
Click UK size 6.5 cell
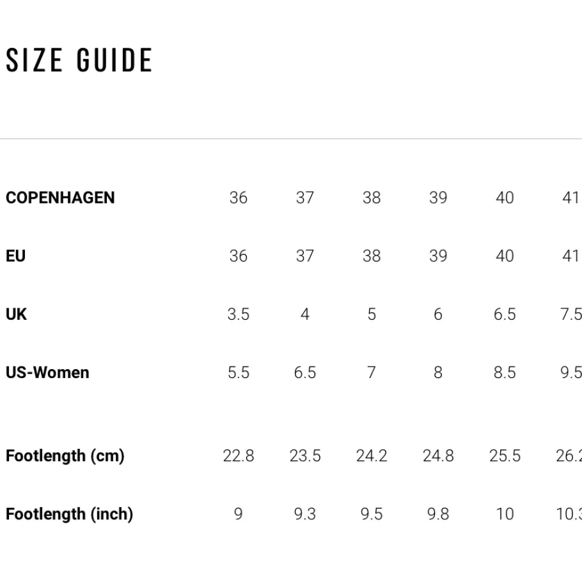(505, 314)
